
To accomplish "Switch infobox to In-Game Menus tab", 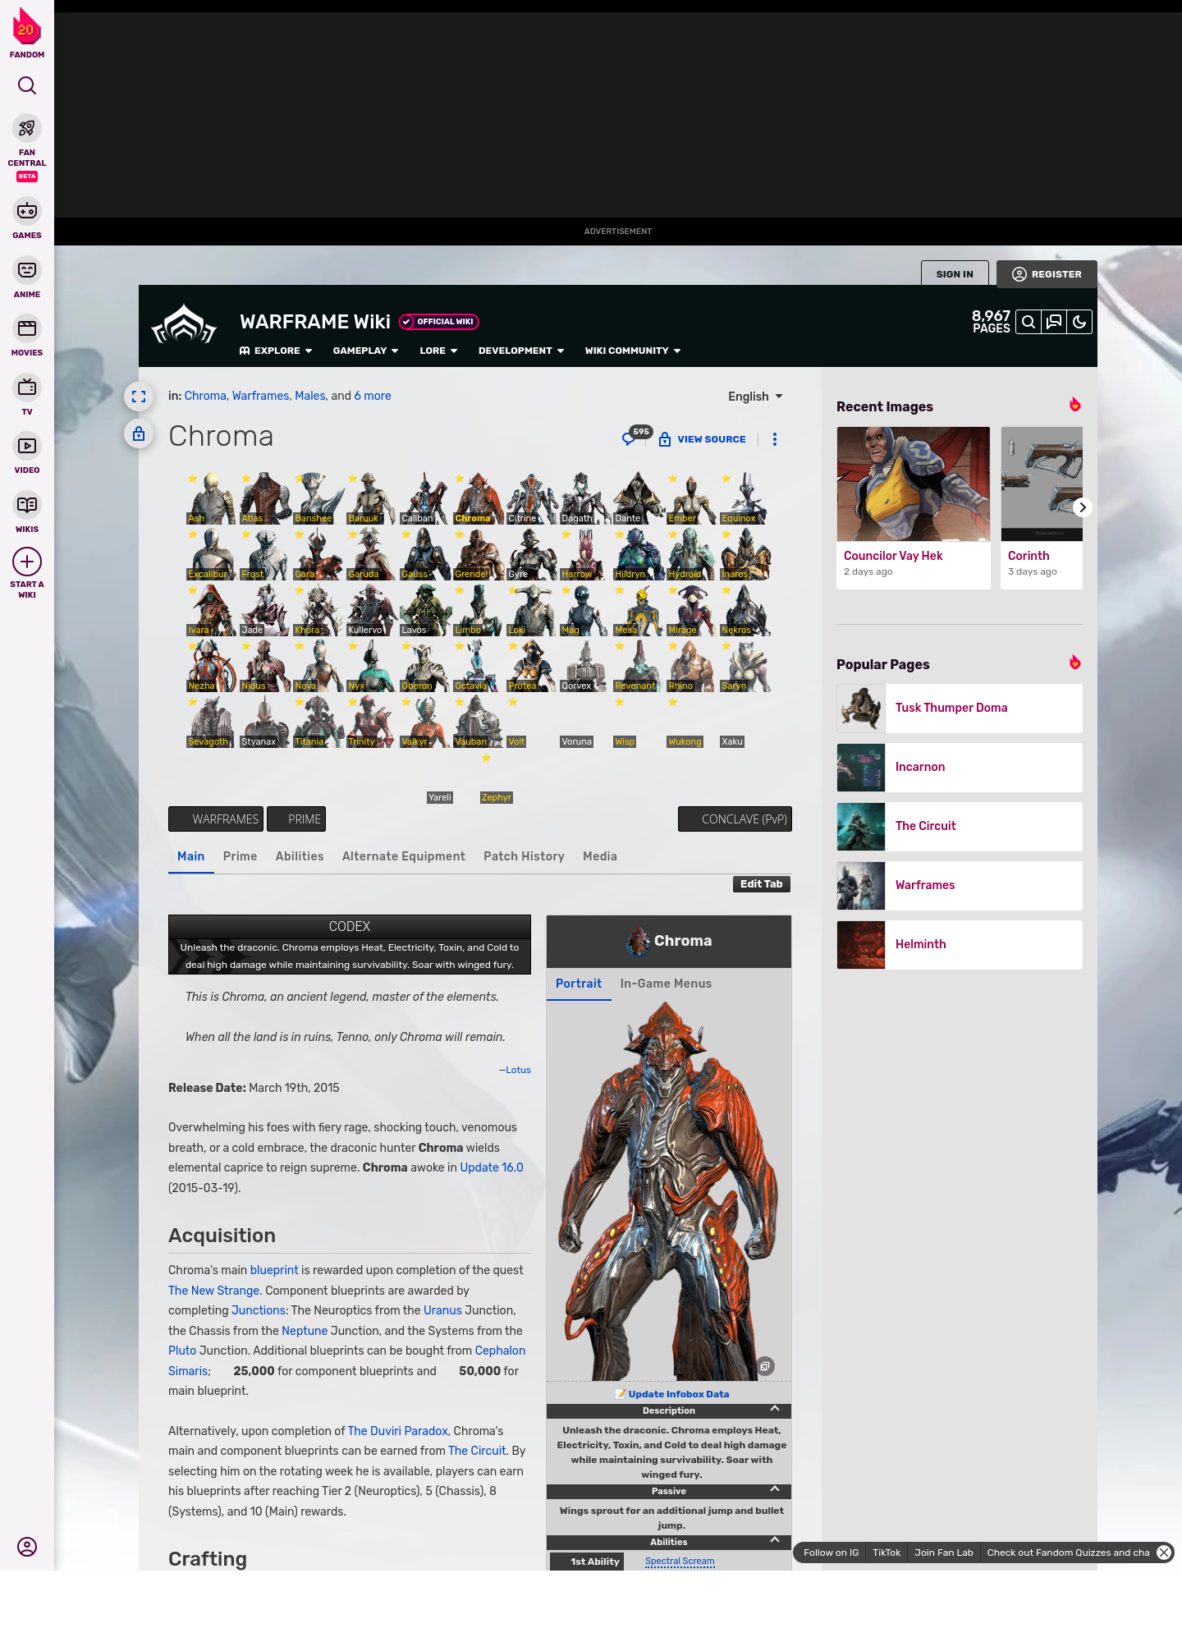I will [x=666, y=984].
